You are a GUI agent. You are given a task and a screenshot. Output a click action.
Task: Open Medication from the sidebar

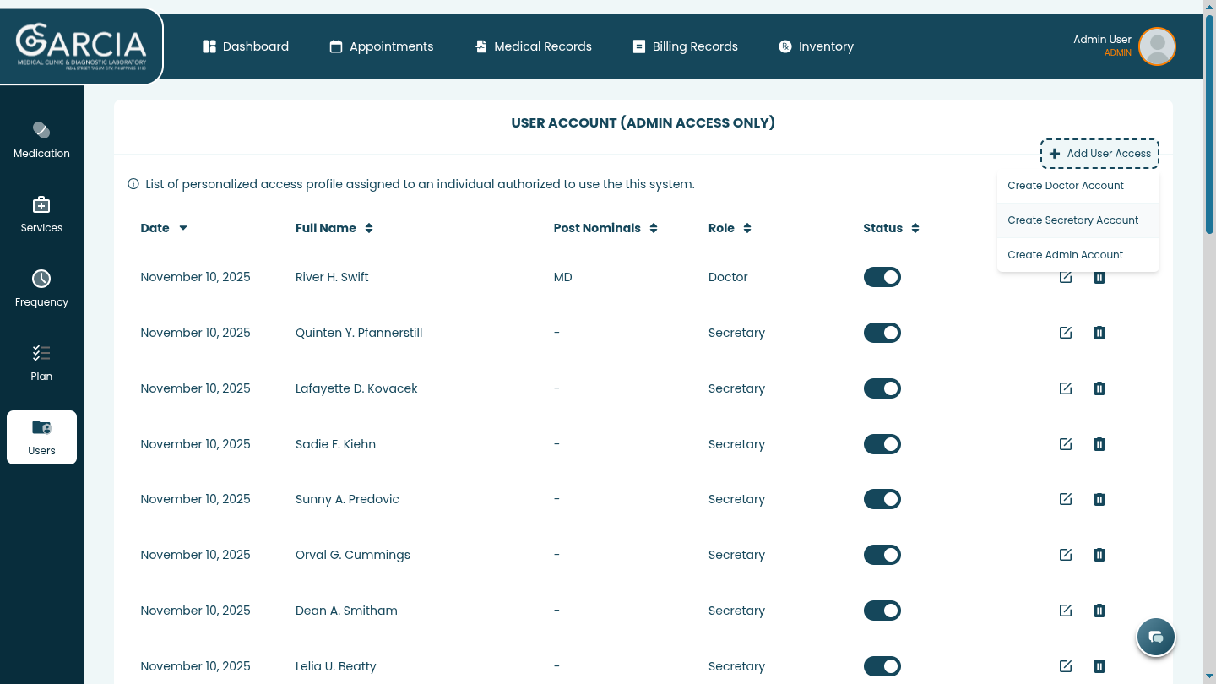(x=41, y=140)
